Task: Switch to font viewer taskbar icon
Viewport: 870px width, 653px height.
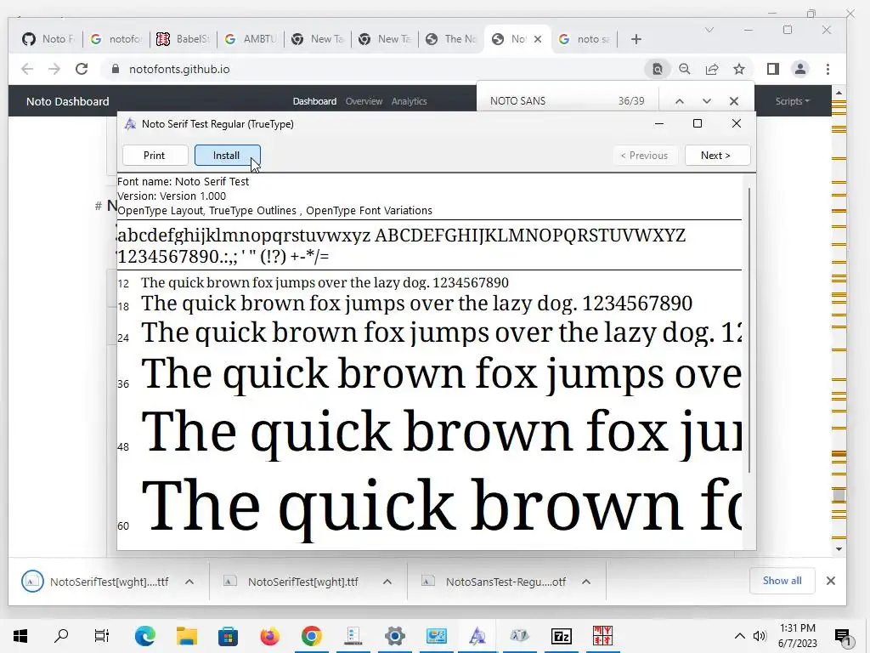Action: click(x=477, y=636)
